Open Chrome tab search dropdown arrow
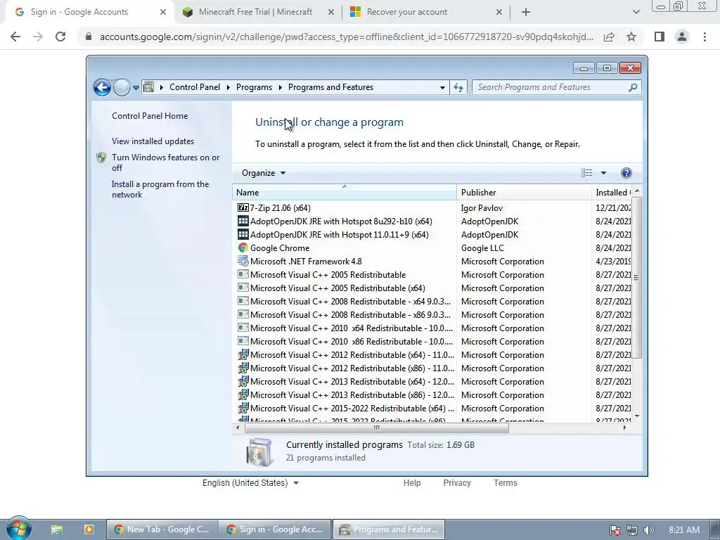Screen dimensions: 720x540 636,12
